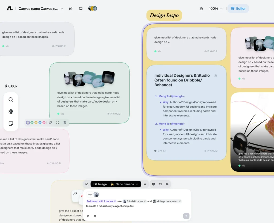Remove the 'futuristic style' reference tag
274x223 pixels.
[145, 201]
